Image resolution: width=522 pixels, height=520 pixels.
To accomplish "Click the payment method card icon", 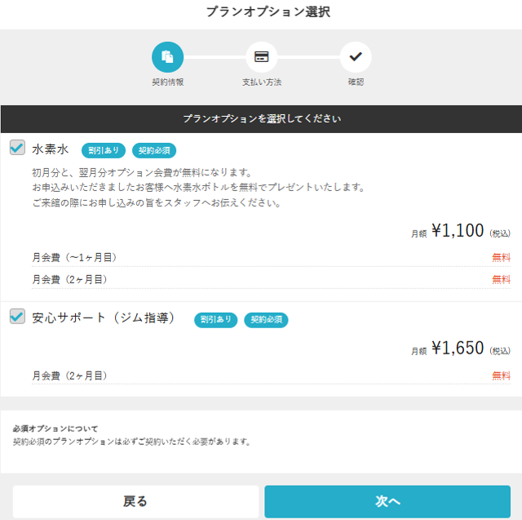I will pos(261,56).
